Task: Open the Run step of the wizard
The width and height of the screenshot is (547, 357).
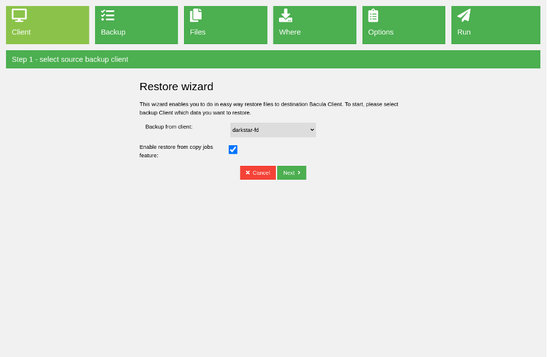Action: coord(496,25)
